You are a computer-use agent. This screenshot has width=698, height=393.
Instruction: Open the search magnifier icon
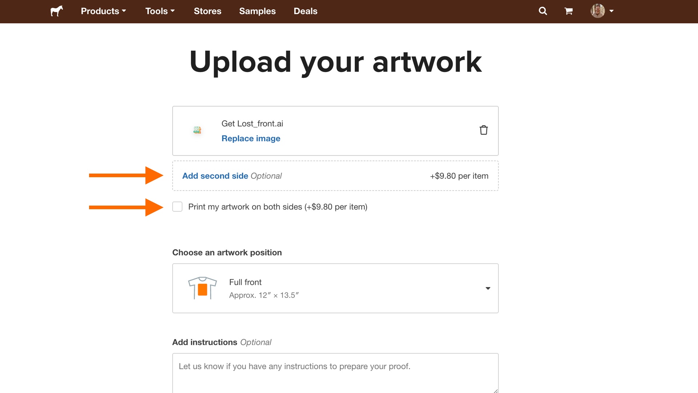[543, 11]
